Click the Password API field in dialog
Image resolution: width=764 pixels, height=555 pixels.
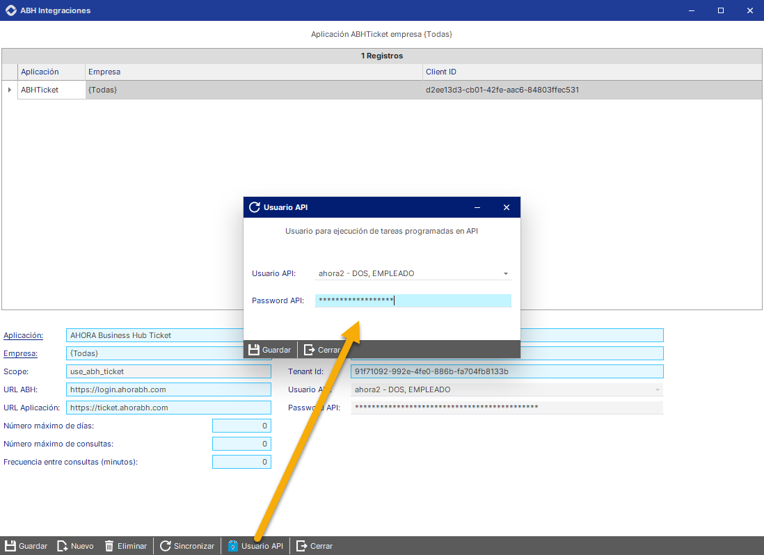coord(413,300)
